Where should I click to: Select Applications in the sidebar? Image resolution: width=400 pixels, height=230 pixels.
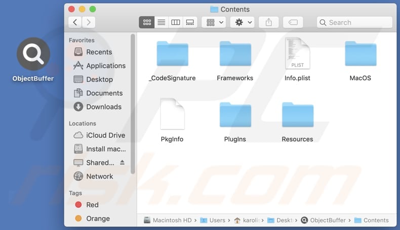click(105, 66)
